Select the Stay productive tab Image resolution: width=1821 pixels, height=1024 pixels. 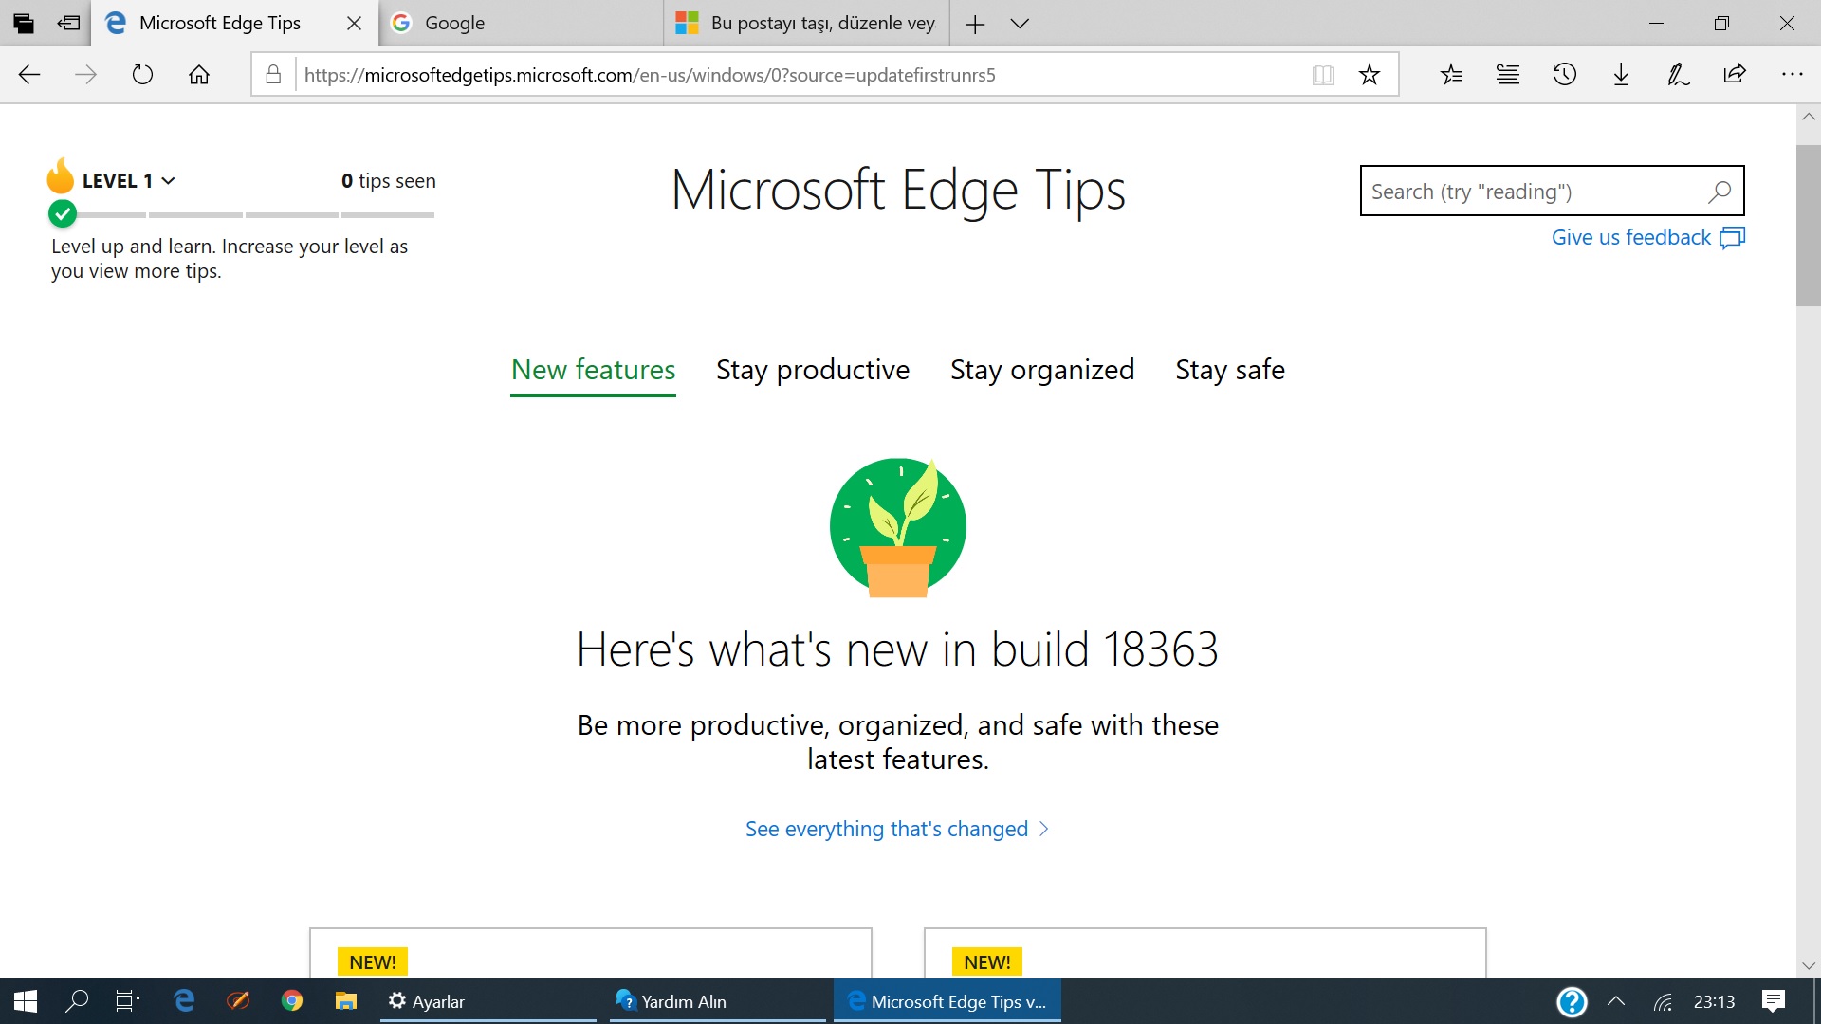[x=813, y=370]
